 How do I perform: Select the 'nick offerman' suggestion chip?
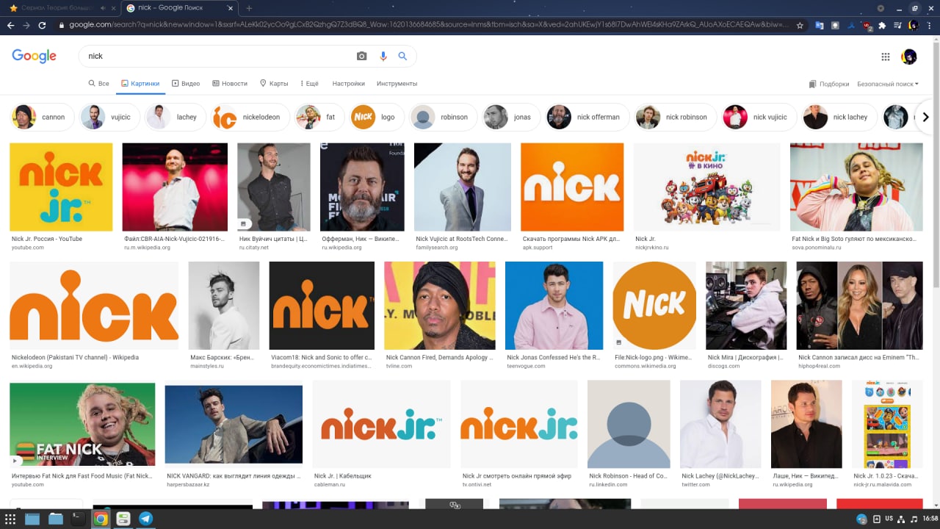(x=586, y=117)
